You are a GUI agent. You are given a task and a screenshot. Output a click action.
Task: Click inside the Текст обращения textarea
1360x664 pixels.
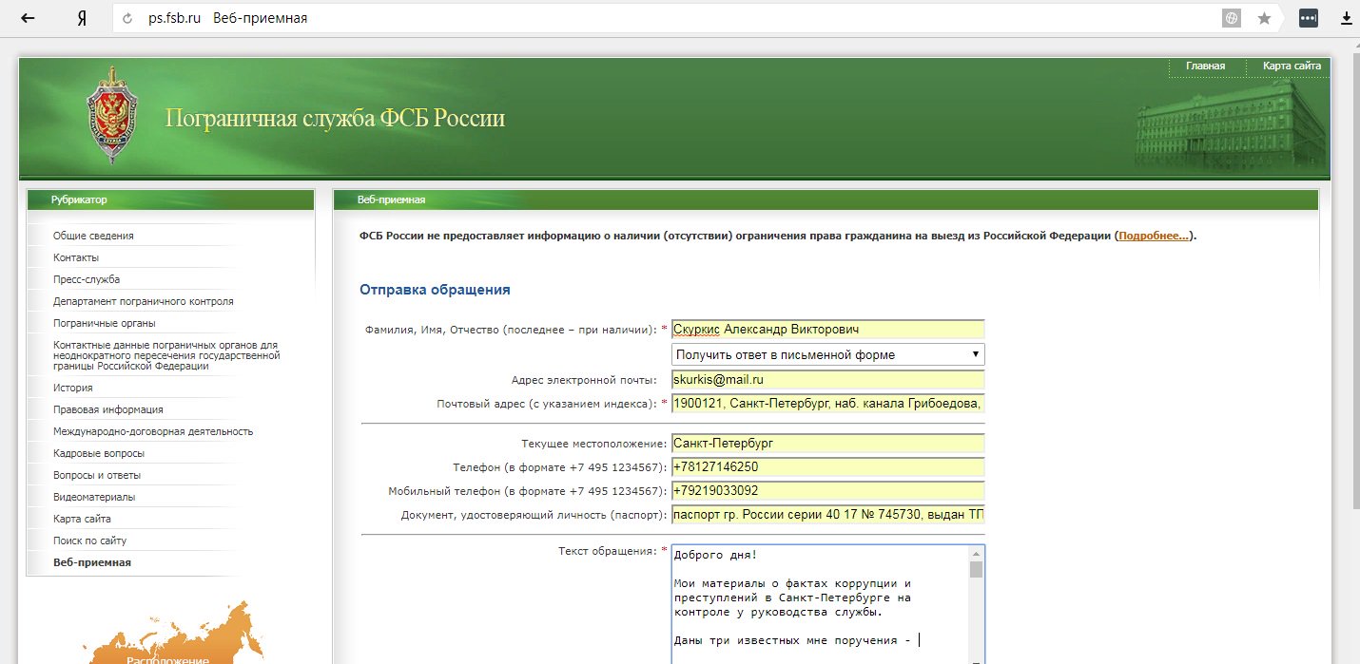tap(820, 604)
